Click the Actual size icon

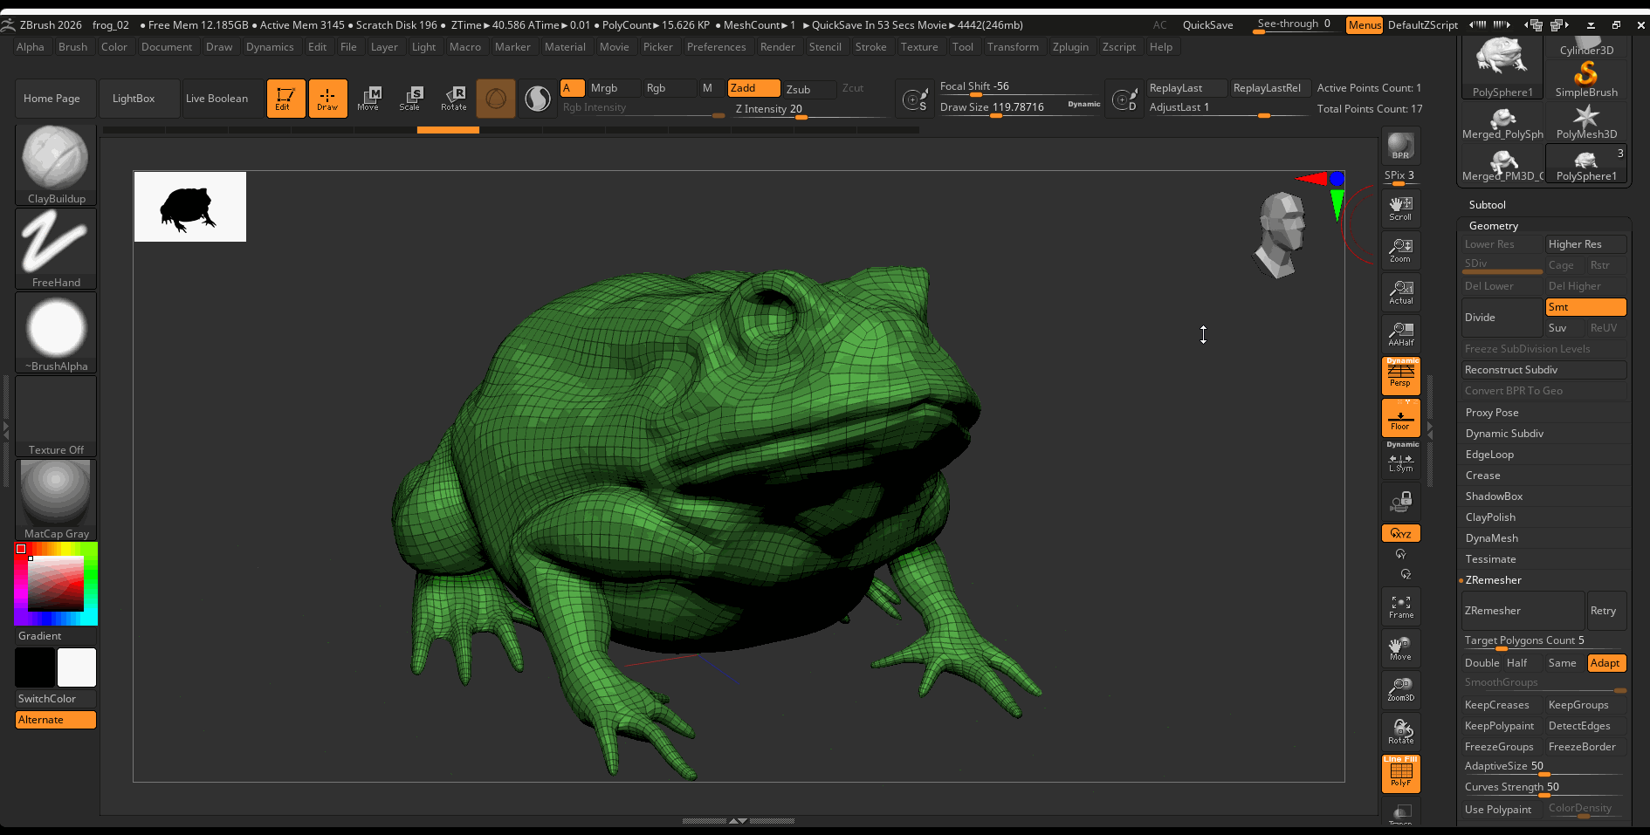tap(1400, 292)
